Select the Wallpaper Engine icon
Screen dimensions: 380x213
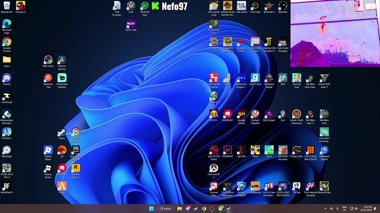tap(324, 153)
